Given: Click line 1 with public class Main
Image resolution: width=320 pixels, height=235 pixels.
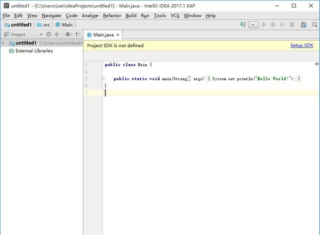Looking at the screenshot, I should pyautogui.click(x=128, y=65).
